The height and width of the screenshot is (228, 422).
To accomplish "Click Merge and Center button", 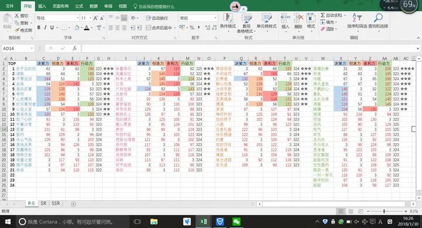I will (x=159, y=28).
